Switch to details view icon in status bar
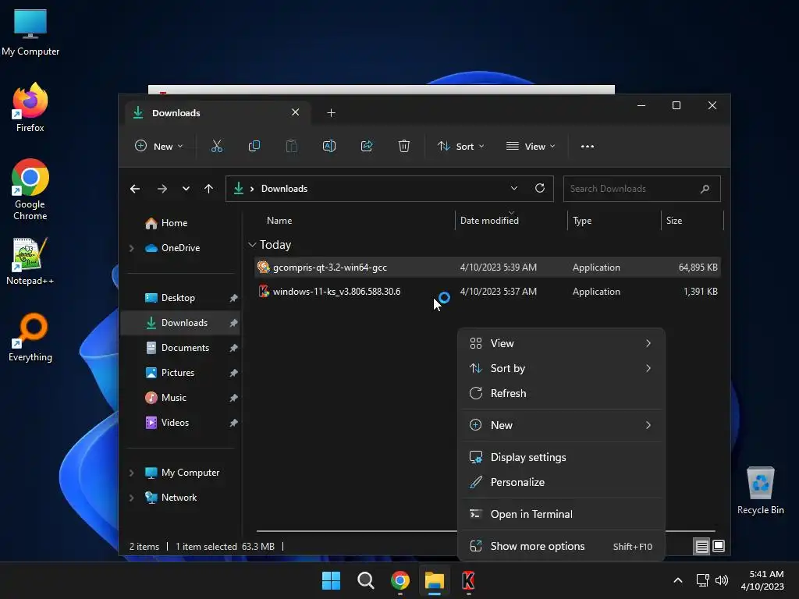 point(701,546)
